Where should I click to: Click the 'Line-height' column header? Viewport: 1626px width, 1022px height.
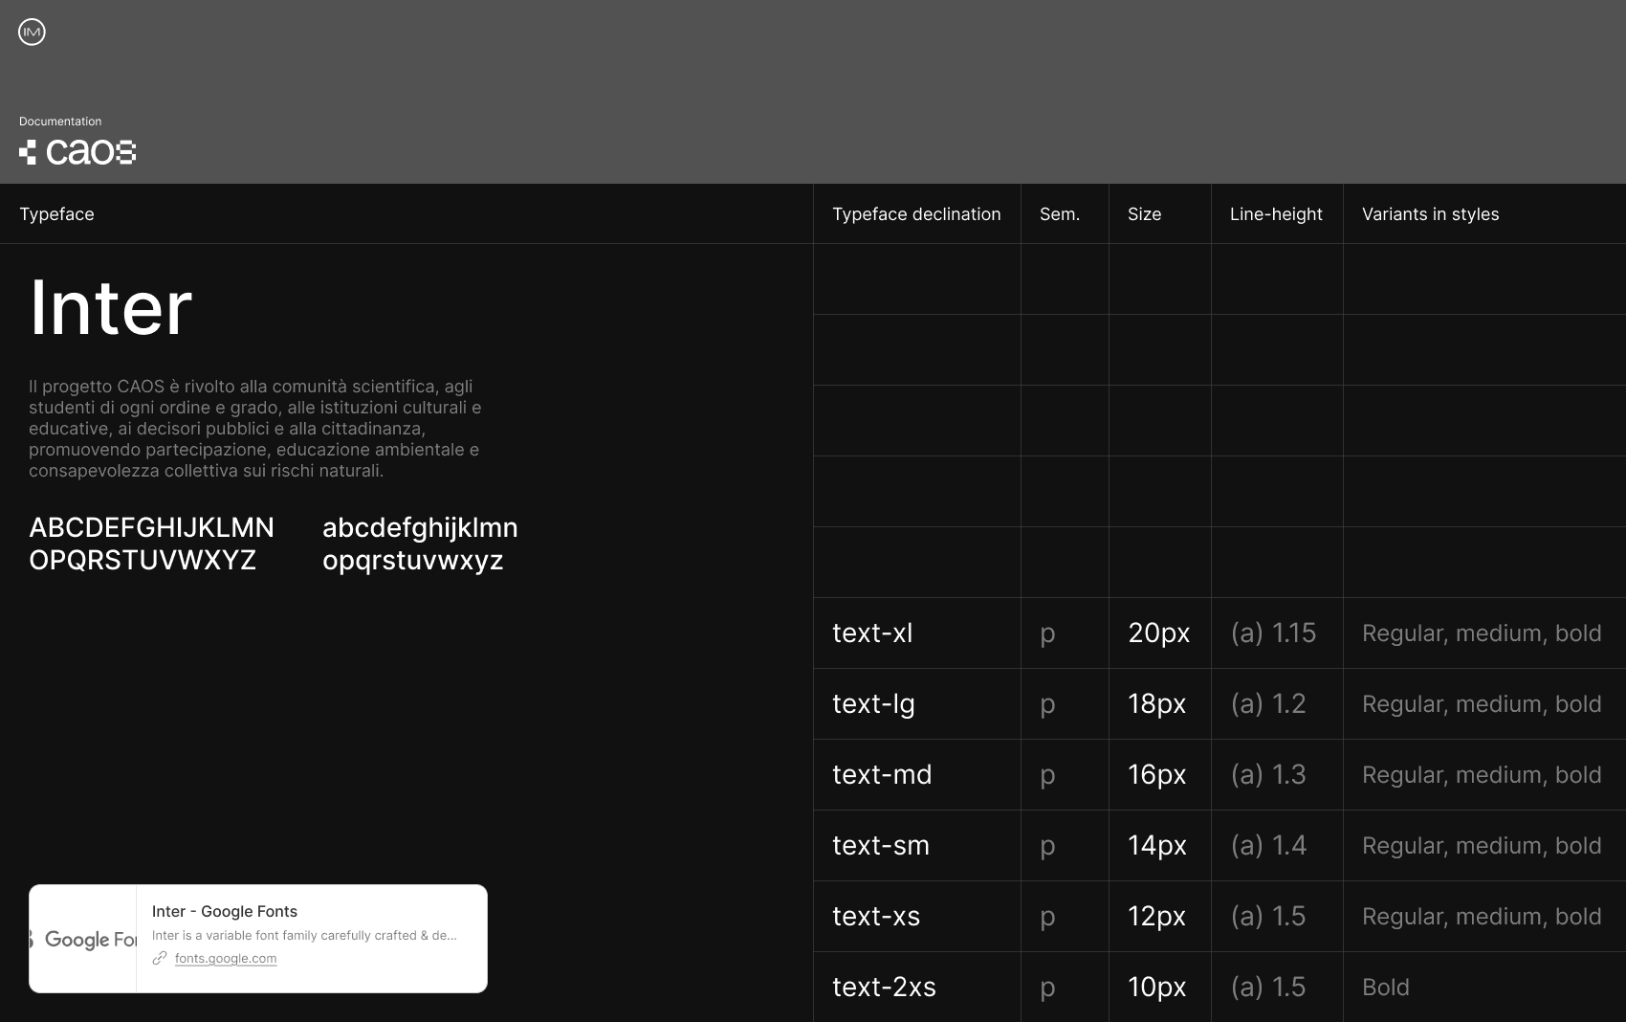(1276, 214)
